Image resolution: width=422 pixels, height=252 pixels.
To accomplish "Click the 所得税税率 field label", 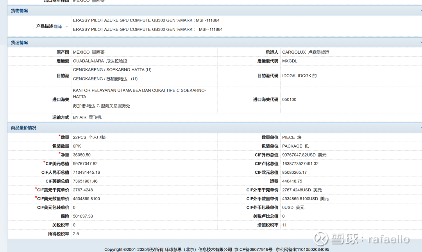I will tap(58, 234).
